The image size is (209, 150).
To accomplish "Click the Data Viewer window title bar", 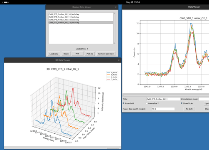I will pos(166,7).
